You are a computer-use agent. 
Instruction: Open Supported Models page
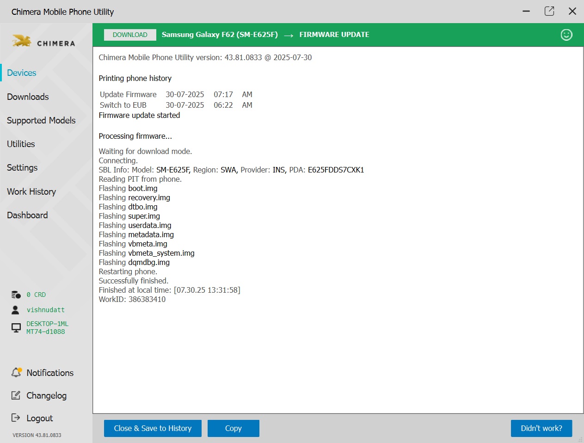(x=41, y=120)
